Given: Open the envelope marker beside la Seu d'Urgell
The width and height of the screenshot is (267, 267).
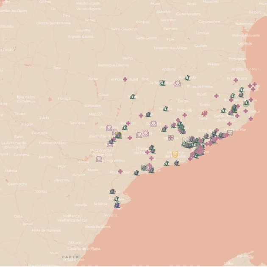Looking at the screenshot, I should (x=177, y=83).
